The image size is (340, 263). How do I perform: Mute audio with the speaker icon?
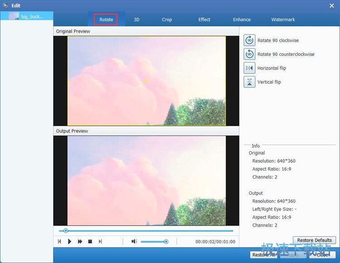click(x=134, y=242)
